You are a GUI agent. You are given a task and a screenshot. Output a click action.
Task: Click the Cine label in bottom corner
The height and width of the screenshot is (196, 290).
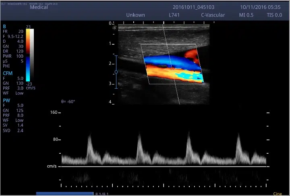point(277,194)
